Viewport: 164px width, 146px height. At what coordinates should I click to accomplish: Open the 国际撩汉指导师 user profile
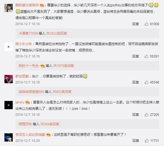tap(27, 5)
